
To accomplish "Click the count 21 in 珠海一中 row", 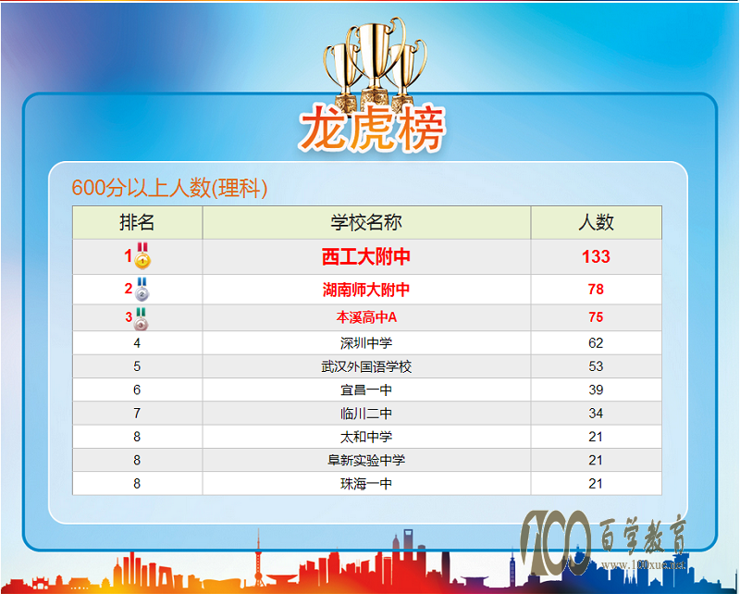I will [x=596, y=484].
